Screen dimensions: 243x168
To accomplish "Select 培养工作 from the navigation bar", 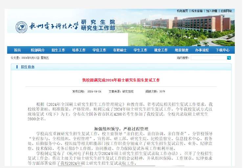I will tap(79, 50).
